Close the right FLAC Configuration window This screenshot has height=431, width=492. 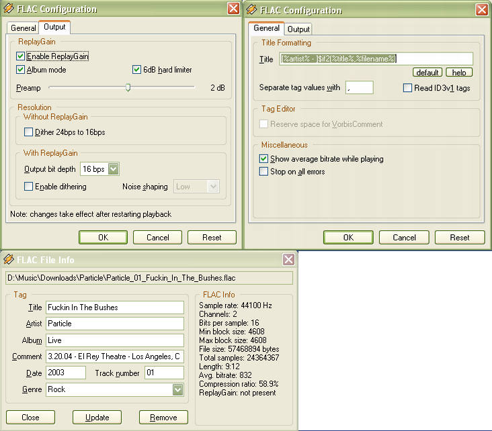[482, 9]
